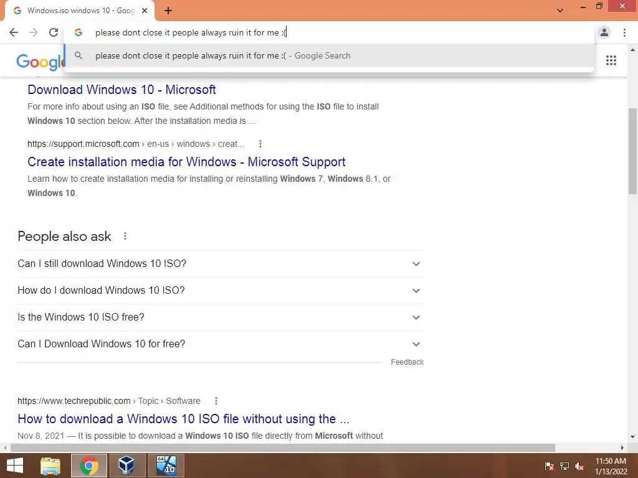Click the Google icon in the address bar
Image resolution: width=638 pixels, height=478 pixels.
pyautogui.click(x=79, y=32)
